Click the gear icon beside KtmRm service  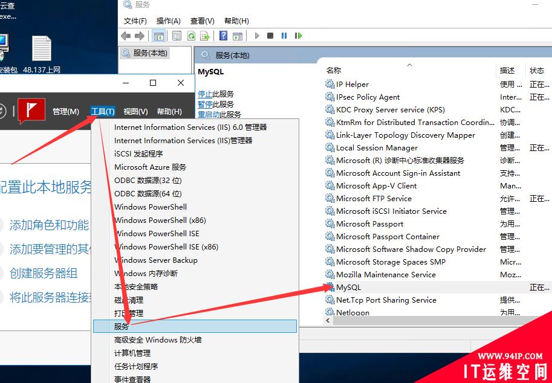click(330, 122)
